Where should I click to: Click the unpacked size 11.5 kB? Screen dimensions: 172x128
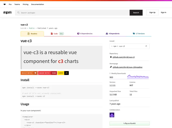click(113, 94)
